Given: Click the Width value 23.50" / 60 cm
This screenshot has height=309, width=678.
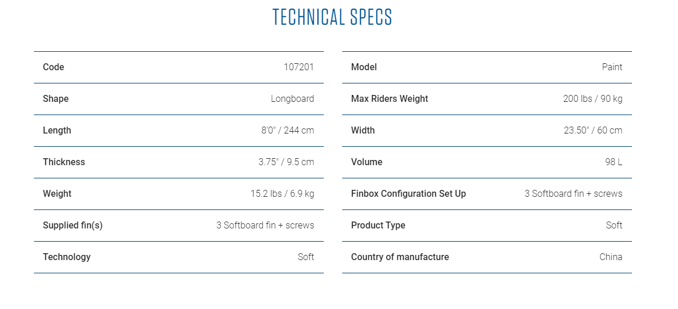Looking at the screenshot, I should point(593,130).
